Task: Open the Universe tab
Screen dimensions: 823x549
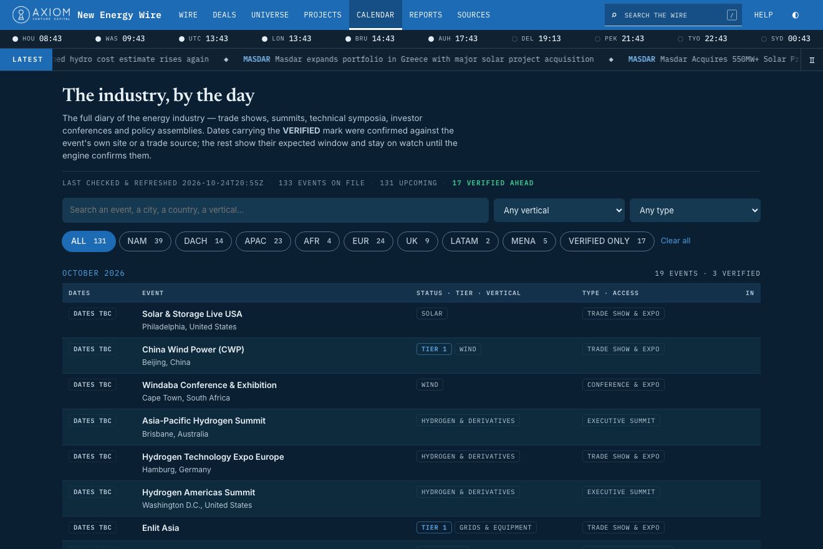Action: click(x=270, y=15)
